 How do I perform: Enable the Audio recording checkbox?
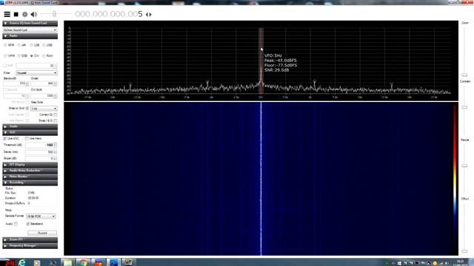(16, 224)
